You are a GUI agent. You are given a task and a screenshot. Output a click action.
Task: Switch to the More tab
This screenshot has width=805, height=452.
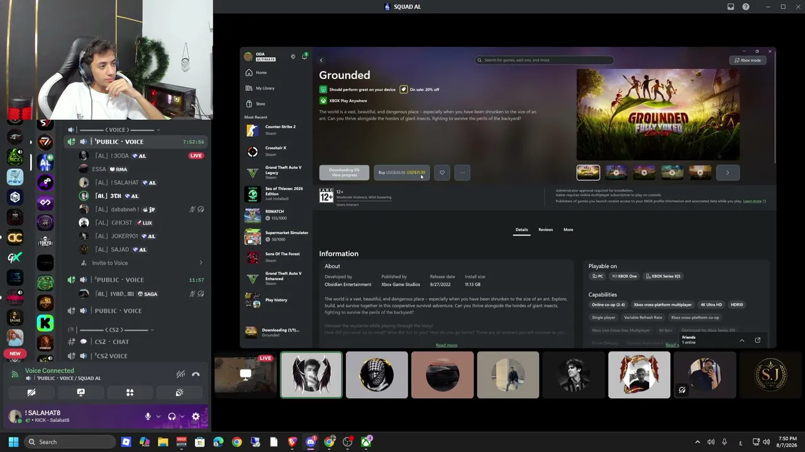(568, 230)
